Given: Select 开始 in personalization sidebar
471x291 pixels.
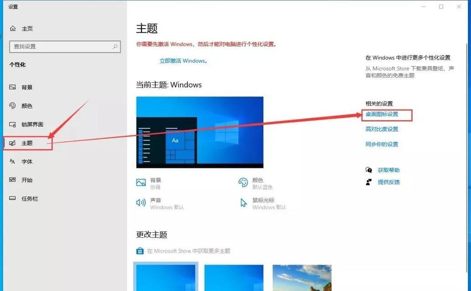Looking at the screenshot, I should point(27,180).
